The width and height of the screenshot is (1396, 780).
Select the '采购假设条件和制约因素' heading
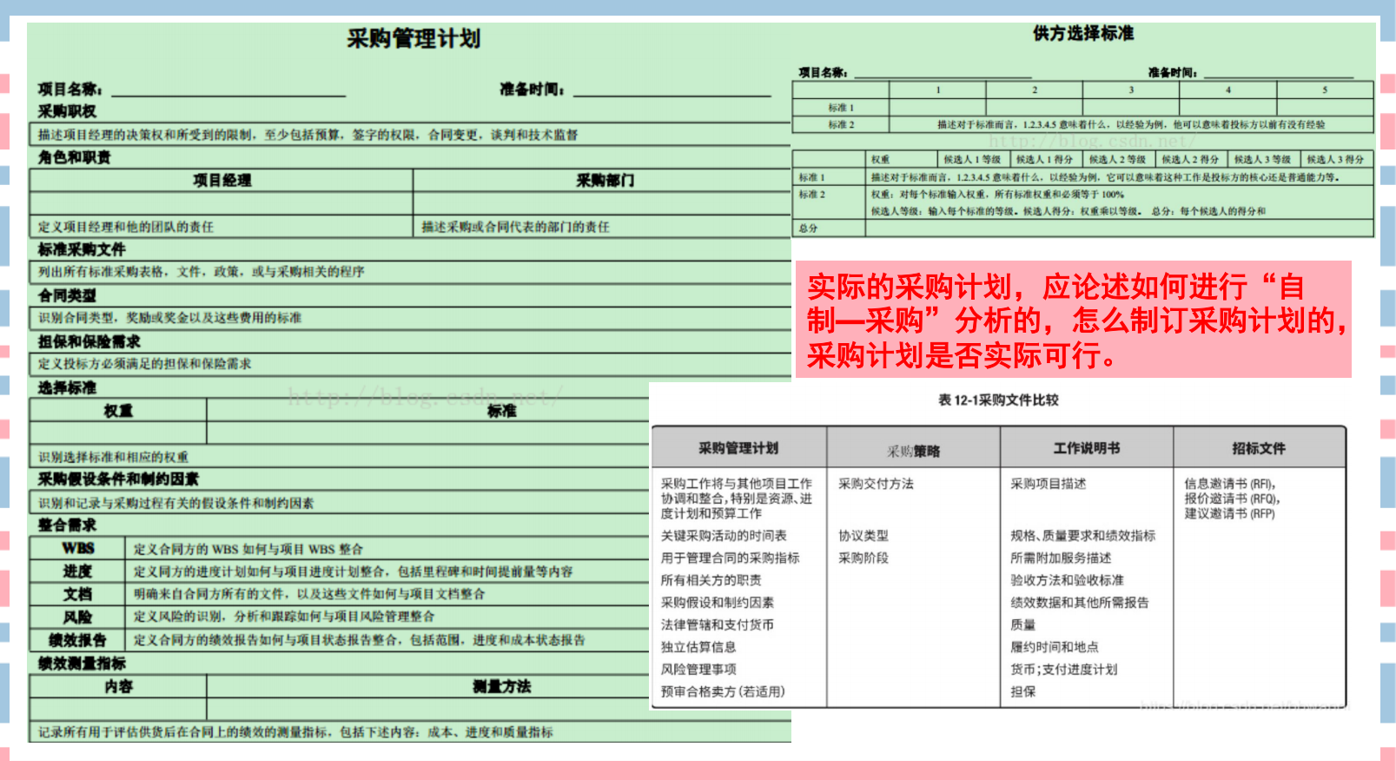(x=118, y=479)
